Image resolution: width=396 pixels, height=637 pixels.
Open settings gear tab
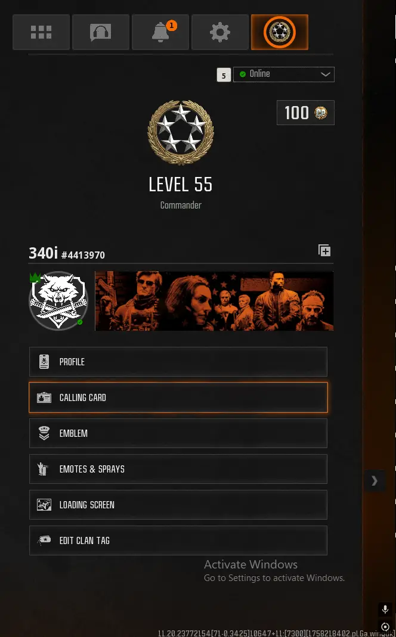coord(220,32)
